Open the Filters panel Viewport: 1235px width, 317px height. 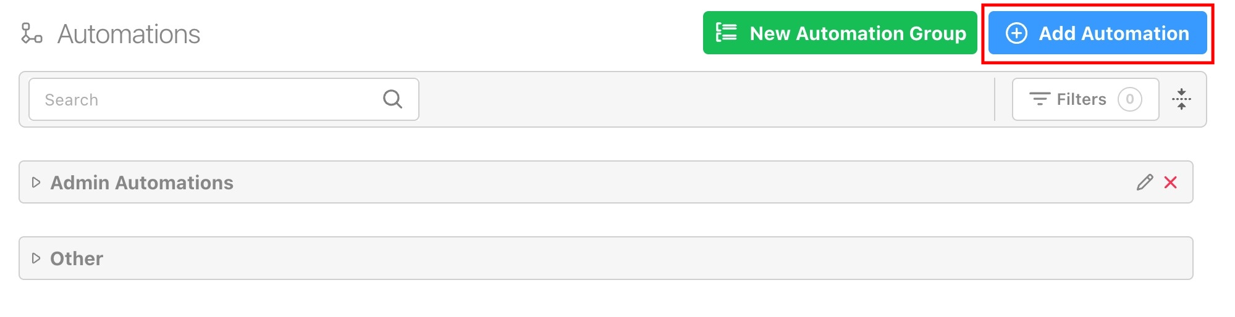tap(1081, 99)
